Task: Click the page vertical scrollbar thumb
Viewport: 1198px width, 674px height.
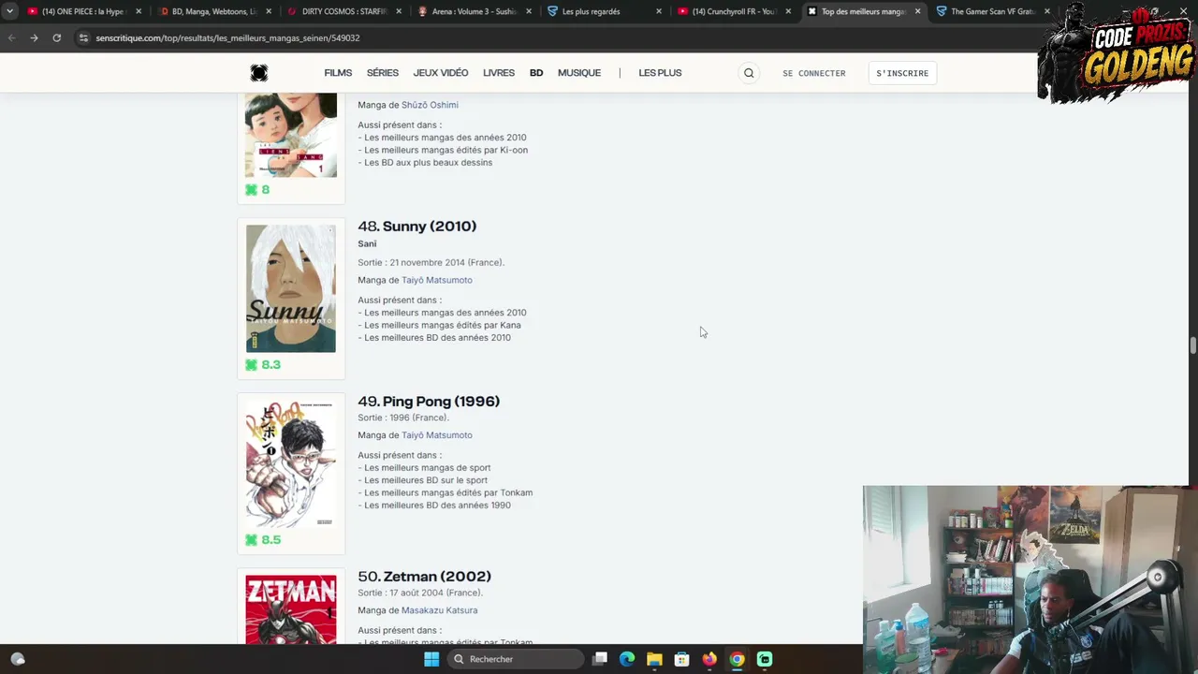Action: (1193, 345)
